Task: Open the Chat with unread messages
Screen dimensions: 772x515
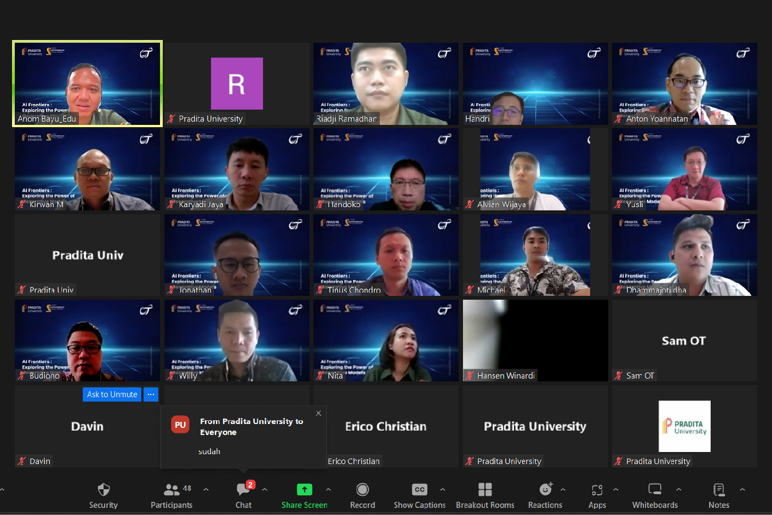Action: 243,490
